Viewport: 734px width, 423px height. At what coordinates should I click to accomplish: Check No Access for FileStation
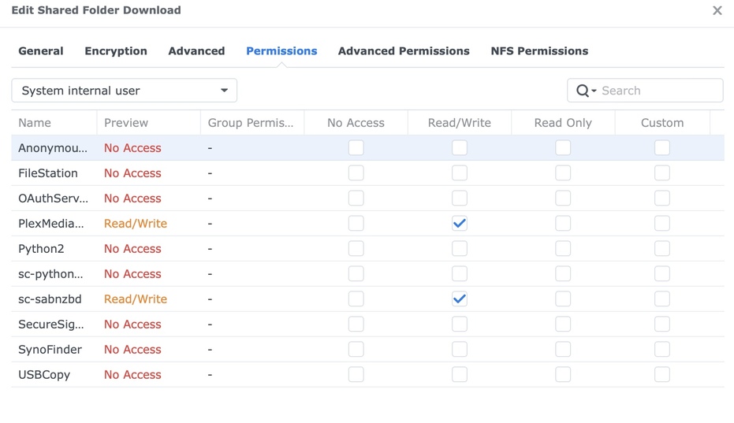point(356,173)
